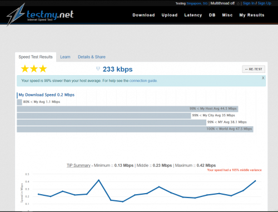Image resolution: width=278 pixels, height=212 pixels.
Task: Click the Multithread off text
Action: pos(222,3)
